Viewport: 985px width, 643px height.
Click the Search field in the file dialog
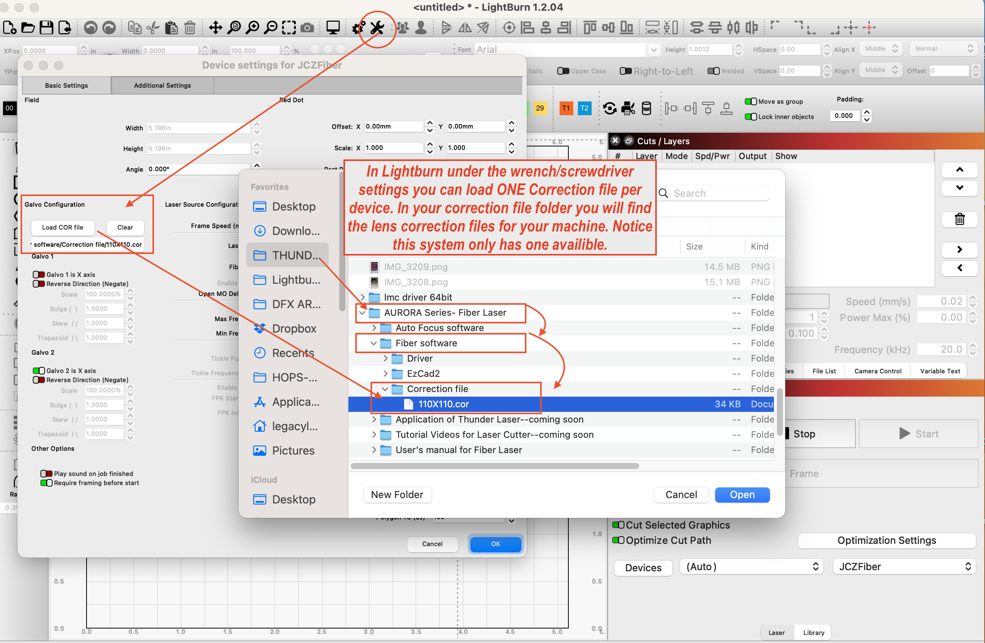point(720,193)
